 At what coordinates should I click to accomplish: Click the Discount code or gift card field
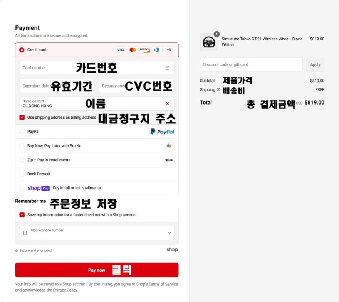tap(251, 64)
